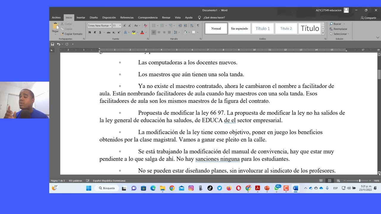Click the decrease font size icon
Screen dimensions: 381x214
tap(129, 26)
